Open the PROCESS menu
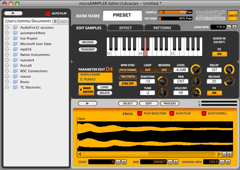The height and width of the screenshot is (170, 240). point(170,103)
